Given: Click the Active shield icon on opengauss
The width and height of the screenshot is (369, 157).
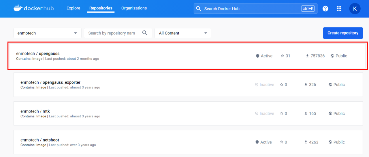Looking at the screenshot, I should click(x=258, y=56).
